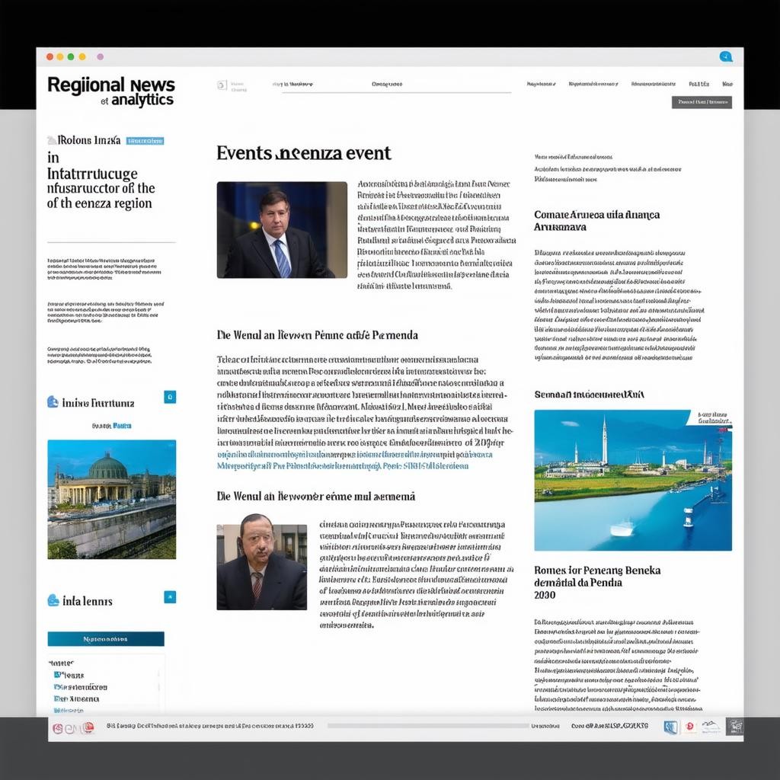Image resolution: width=780 pixels, height=780 pixels.
Task: Collapse the 'infa lennns' section with blue arrow button
Action: pyautogui.click(x=170, y=596)
